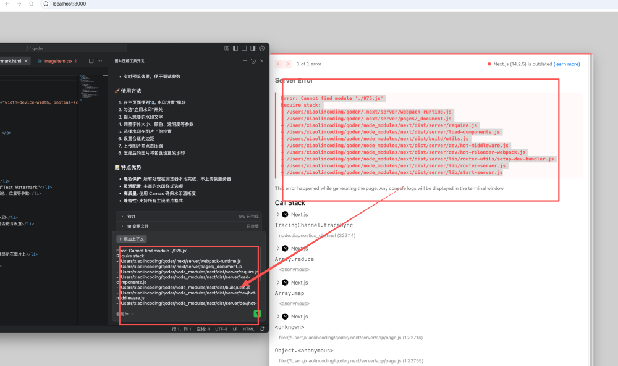Click the 行 1, 列 1 status item
618x366 pixels.
pos(181,329)
